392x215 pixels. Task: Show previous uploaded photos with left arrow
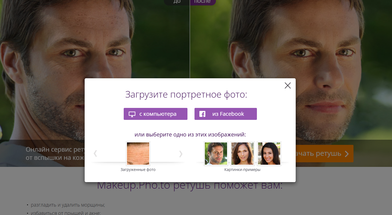coord(95,154)
